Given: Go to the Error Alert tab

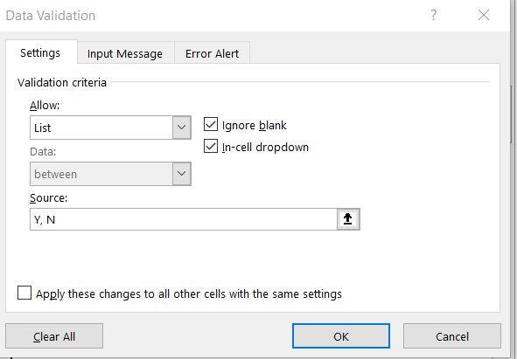Looking at the screenshot, I should (212, 53).
